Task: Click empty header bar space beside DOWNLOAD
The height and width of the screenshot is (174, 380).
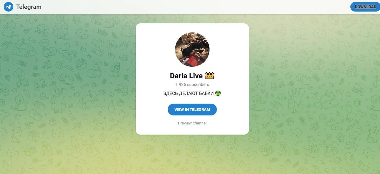Action: click(198, 7)
